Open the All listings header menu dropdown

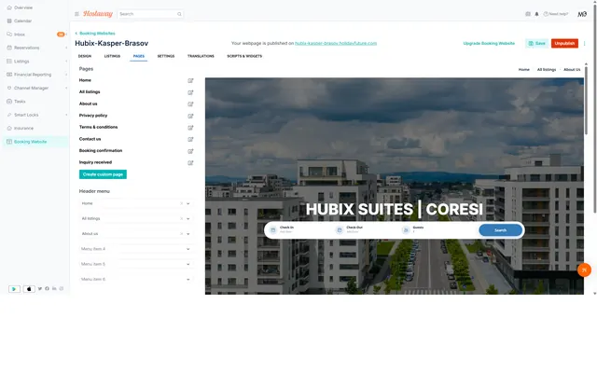[188, 219]
